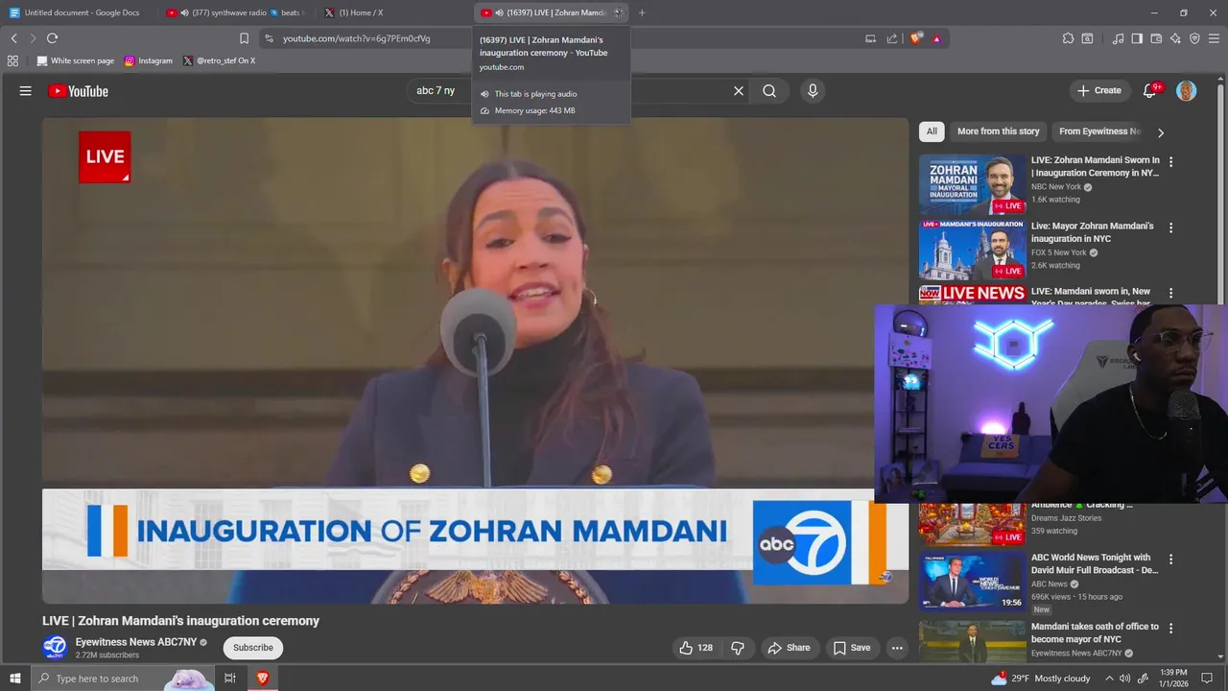This screenshot has height=691, width=1228.
Task: Open options for NBC New York video
Action: tap(1170, 161)
